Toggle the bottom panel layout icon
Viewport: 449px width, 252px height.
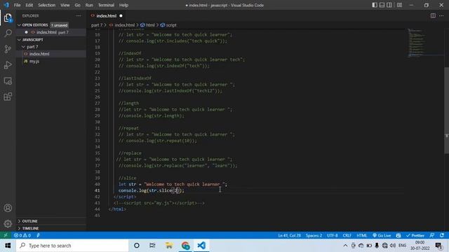point(382,5)
